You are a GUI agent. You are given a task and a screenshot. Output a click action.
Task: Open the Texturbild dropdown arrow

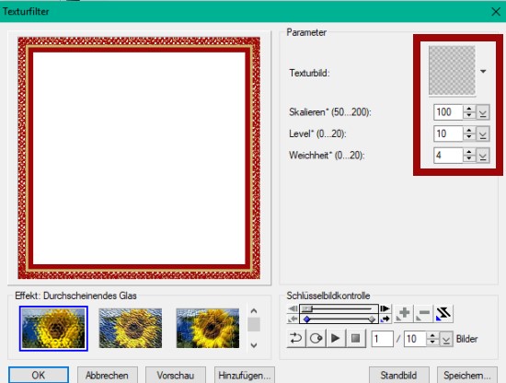tap(483, 72)
